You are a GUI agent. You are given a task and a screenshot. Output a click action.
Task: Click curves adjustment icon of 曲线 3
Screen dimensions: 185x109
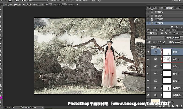156,52
